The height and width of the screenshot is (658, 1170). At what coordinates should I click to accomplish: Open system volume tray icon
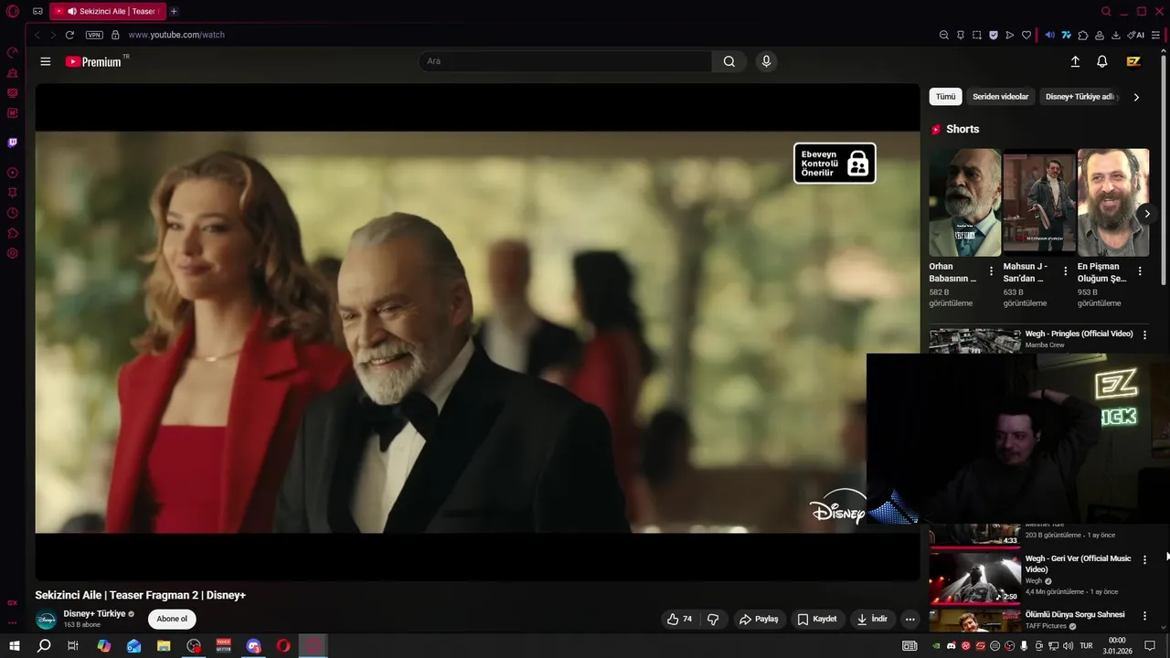(1069, 646)
